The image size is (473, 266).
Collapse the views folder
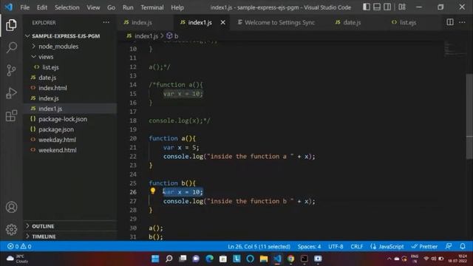(69, 57)
